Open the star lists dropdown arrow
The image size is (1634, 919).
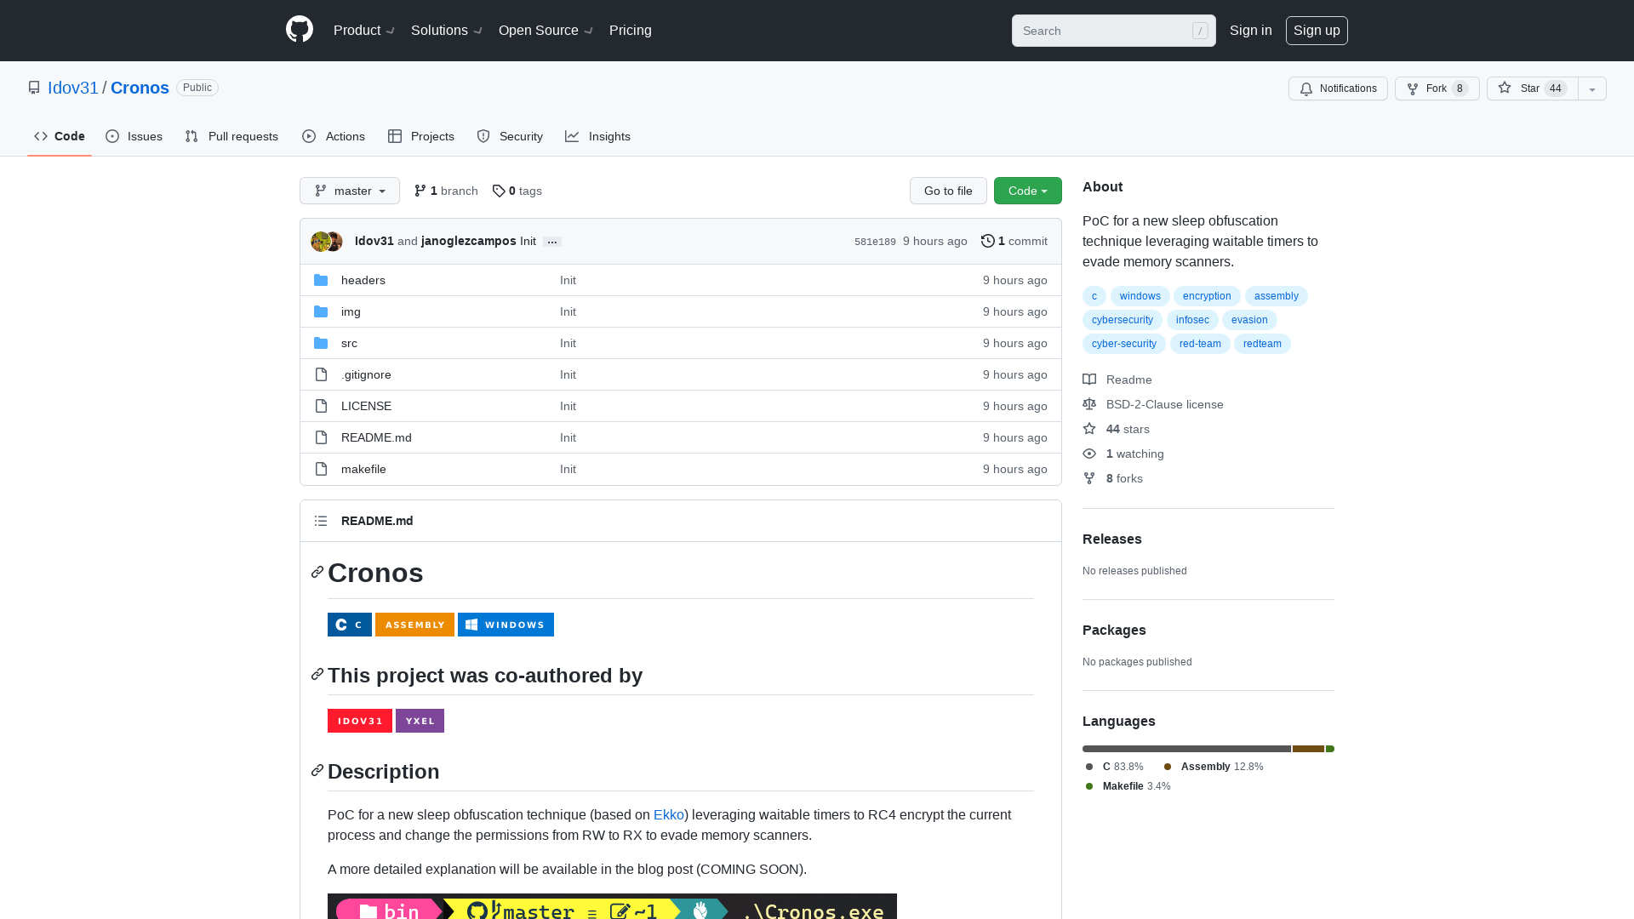tap(1591, 88)
